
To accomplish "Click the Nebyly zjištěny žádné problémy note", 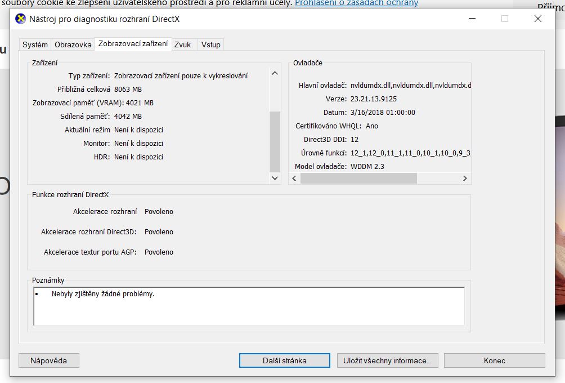I will pyautogui.click(x=103, y=294).
